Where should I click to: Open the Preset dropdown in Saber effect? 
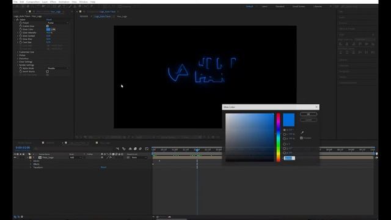[57, 23]
